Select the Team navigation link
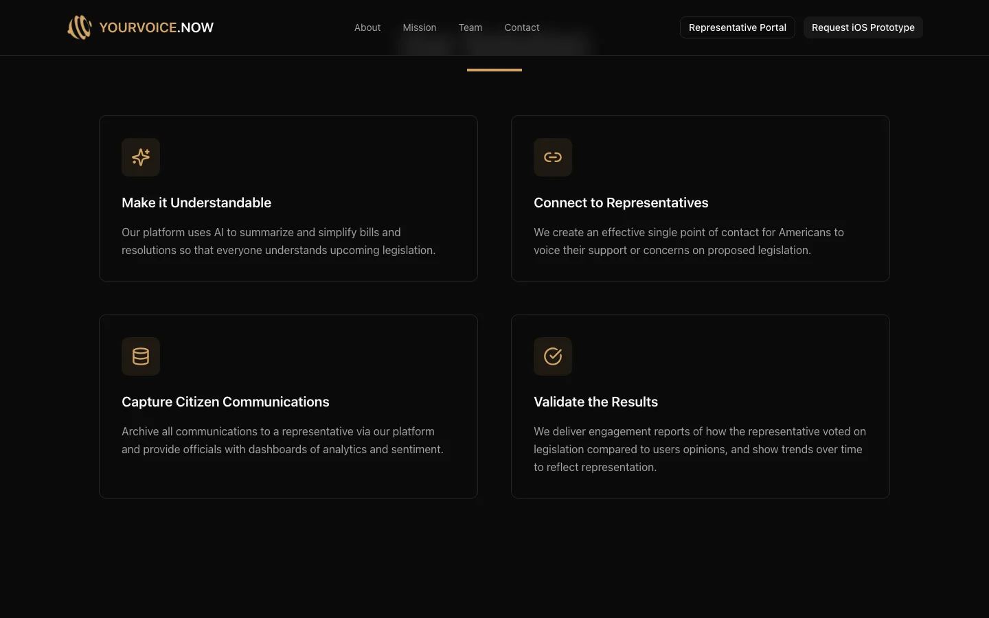 pos(470,27)
